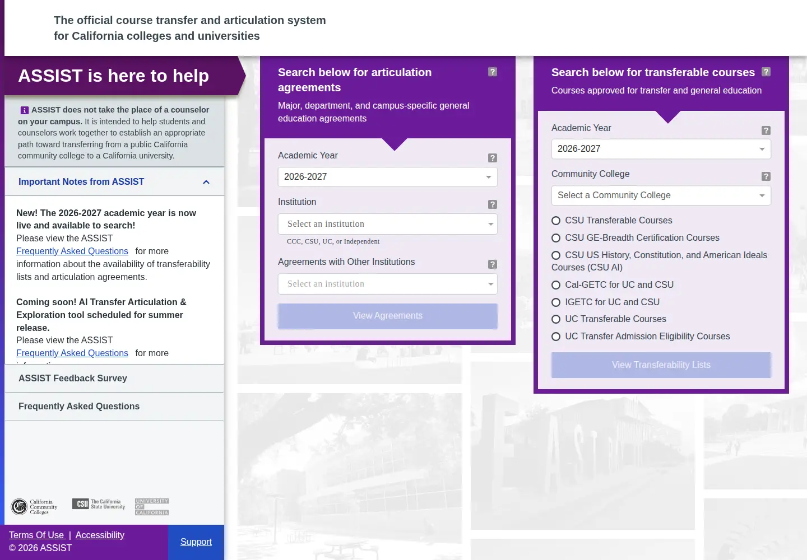
Task: Select UC Transferable Courses radio option
Action: [556, 319]
